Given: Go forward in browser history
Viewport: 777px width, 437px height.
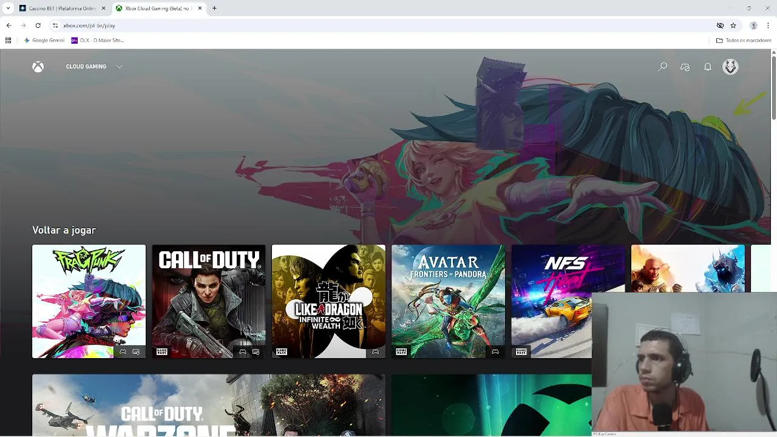Looking at the screenshot, I should tap(23, 25).
